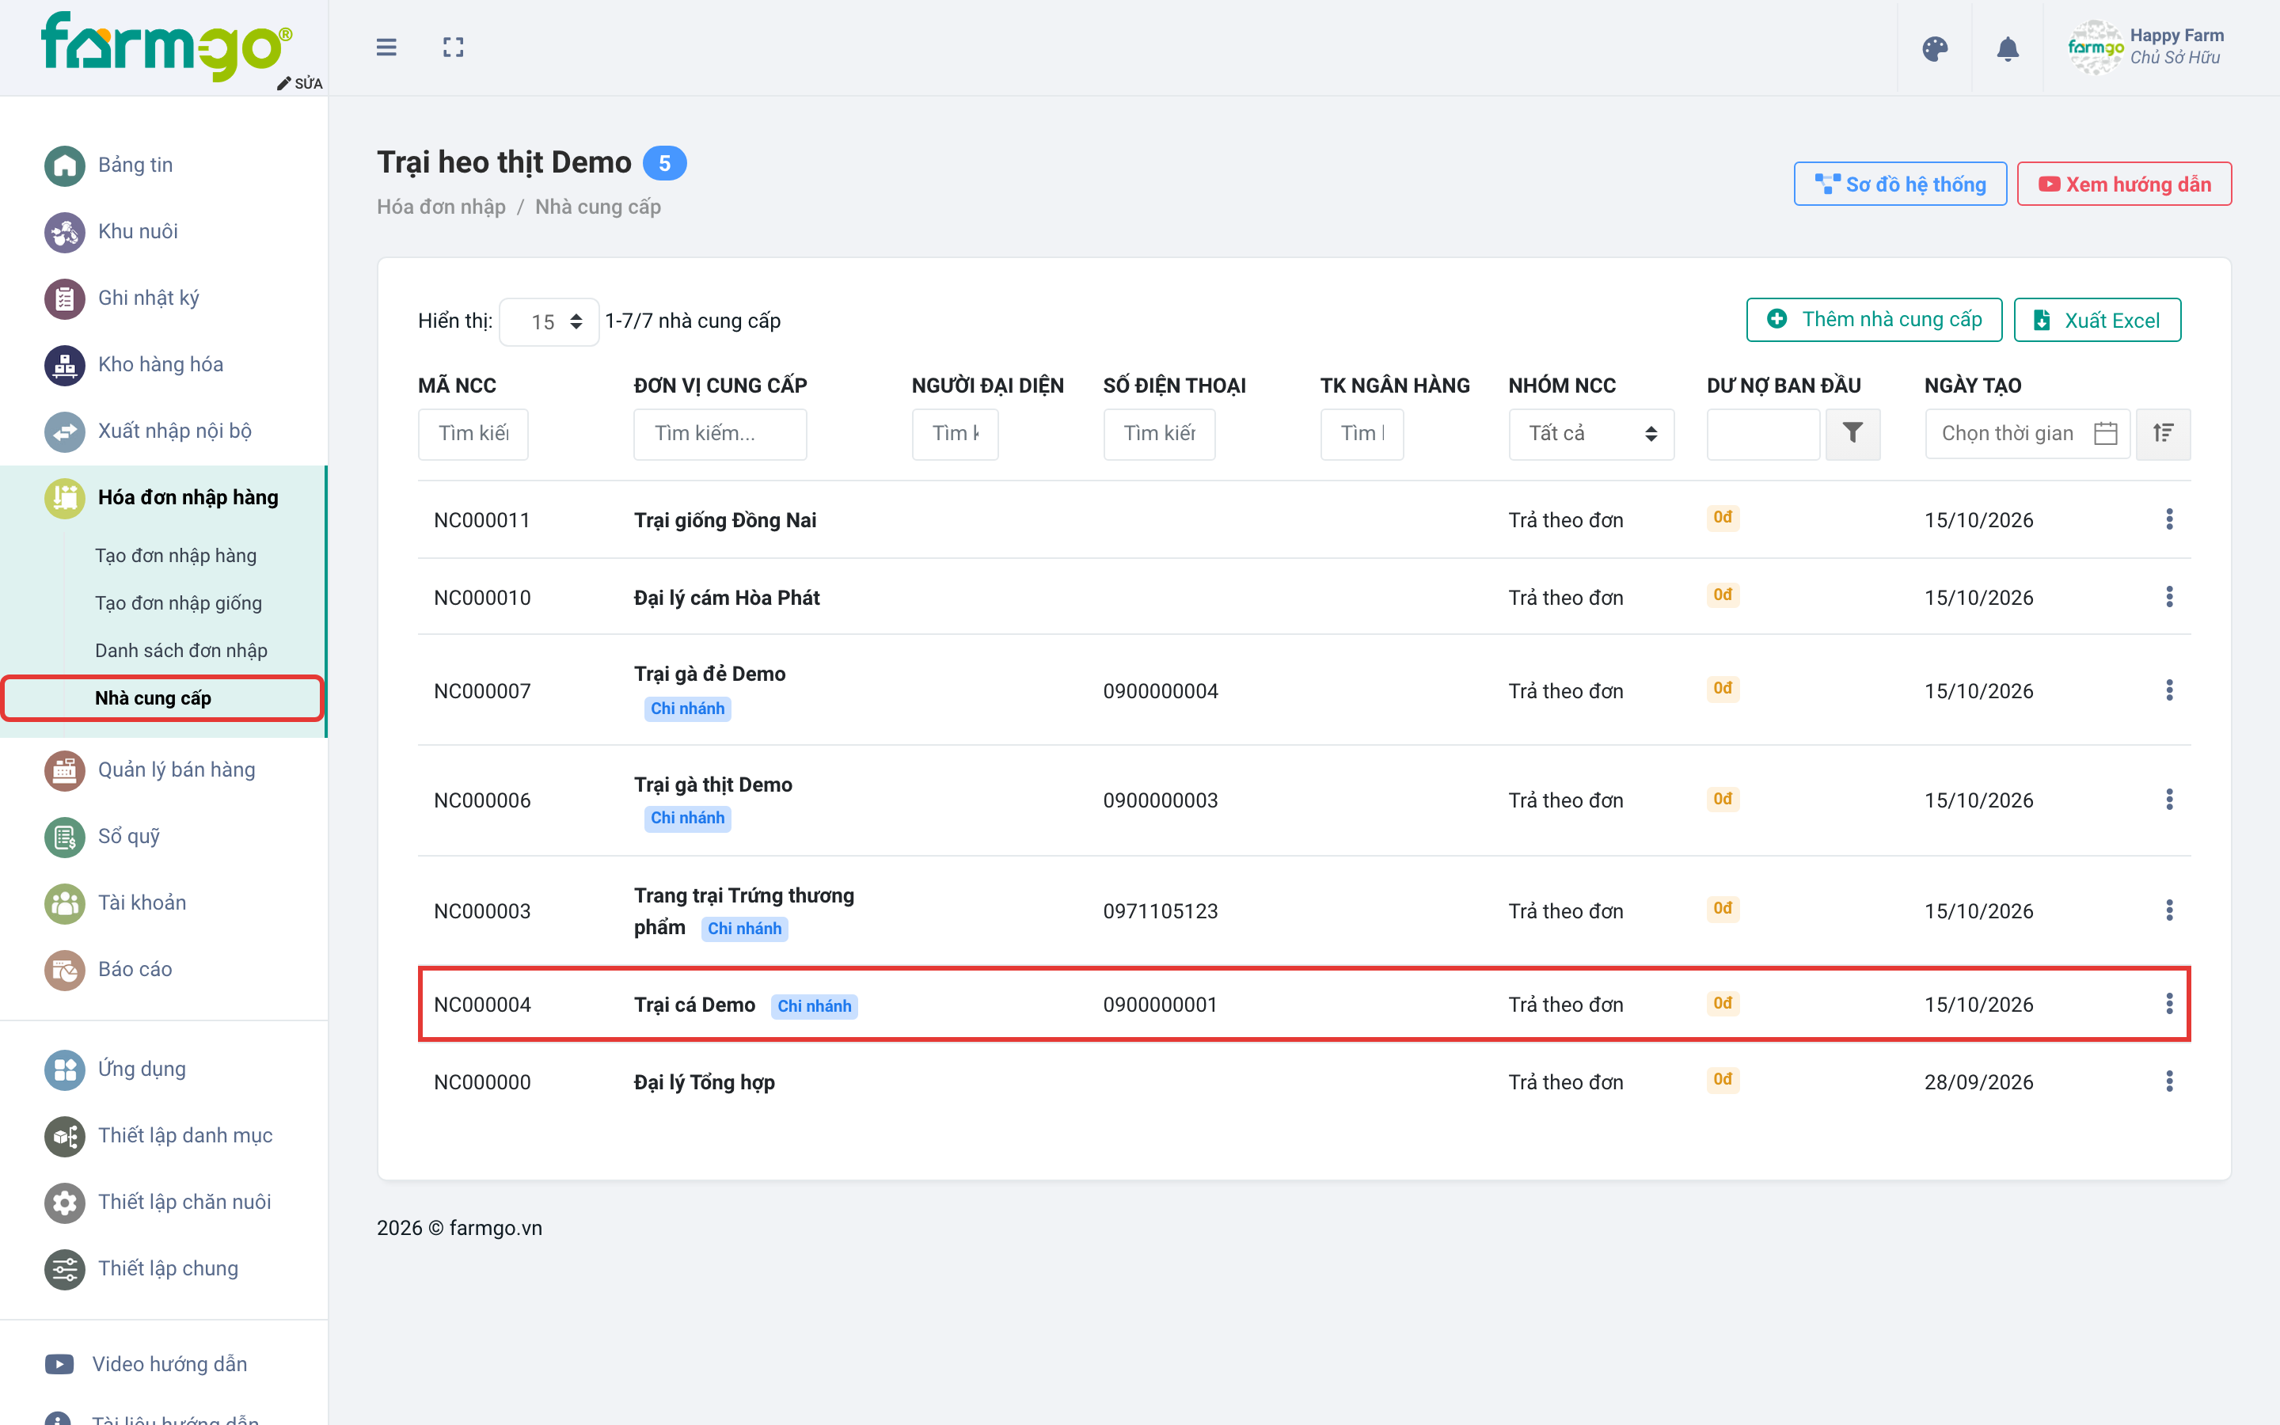Click the Đơn vị cung cấp search field

pos(720,434)
